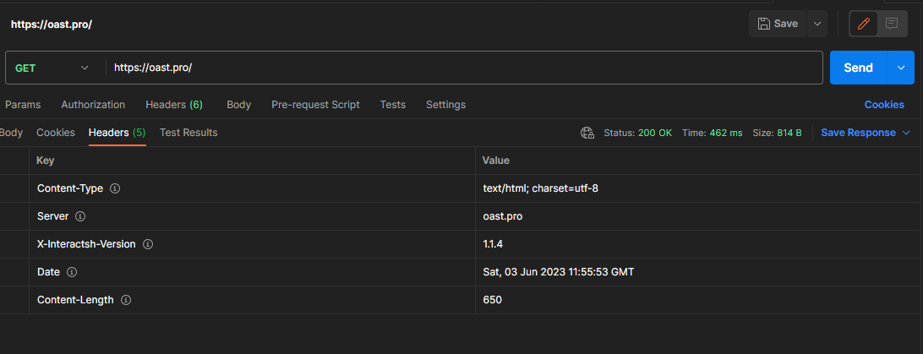This screenshot has width=923, height=354.
Task: Select the Test Results response tab
Action: point(188,133)
